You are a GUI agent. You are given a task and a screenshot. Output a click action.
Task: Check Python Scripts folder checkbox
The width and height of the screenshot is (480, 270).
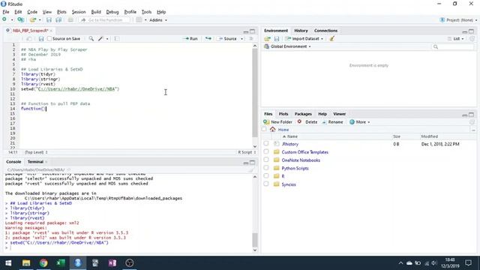(x=266, y=168)
